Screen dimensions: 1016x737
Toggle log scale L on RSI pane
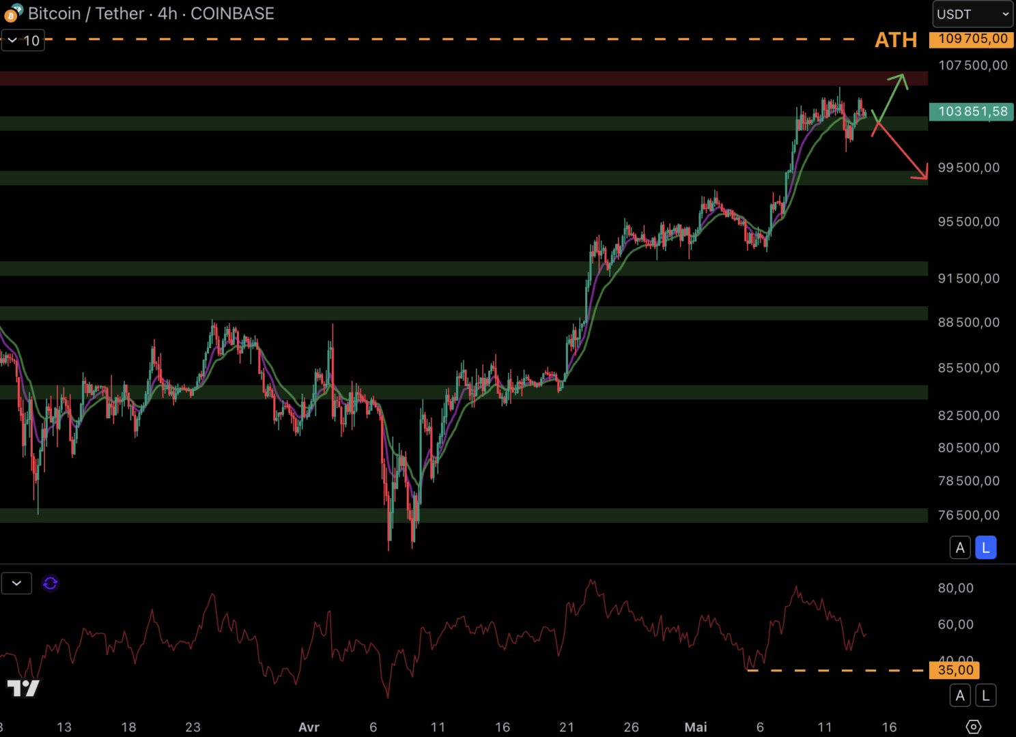(x=986, y=695)
